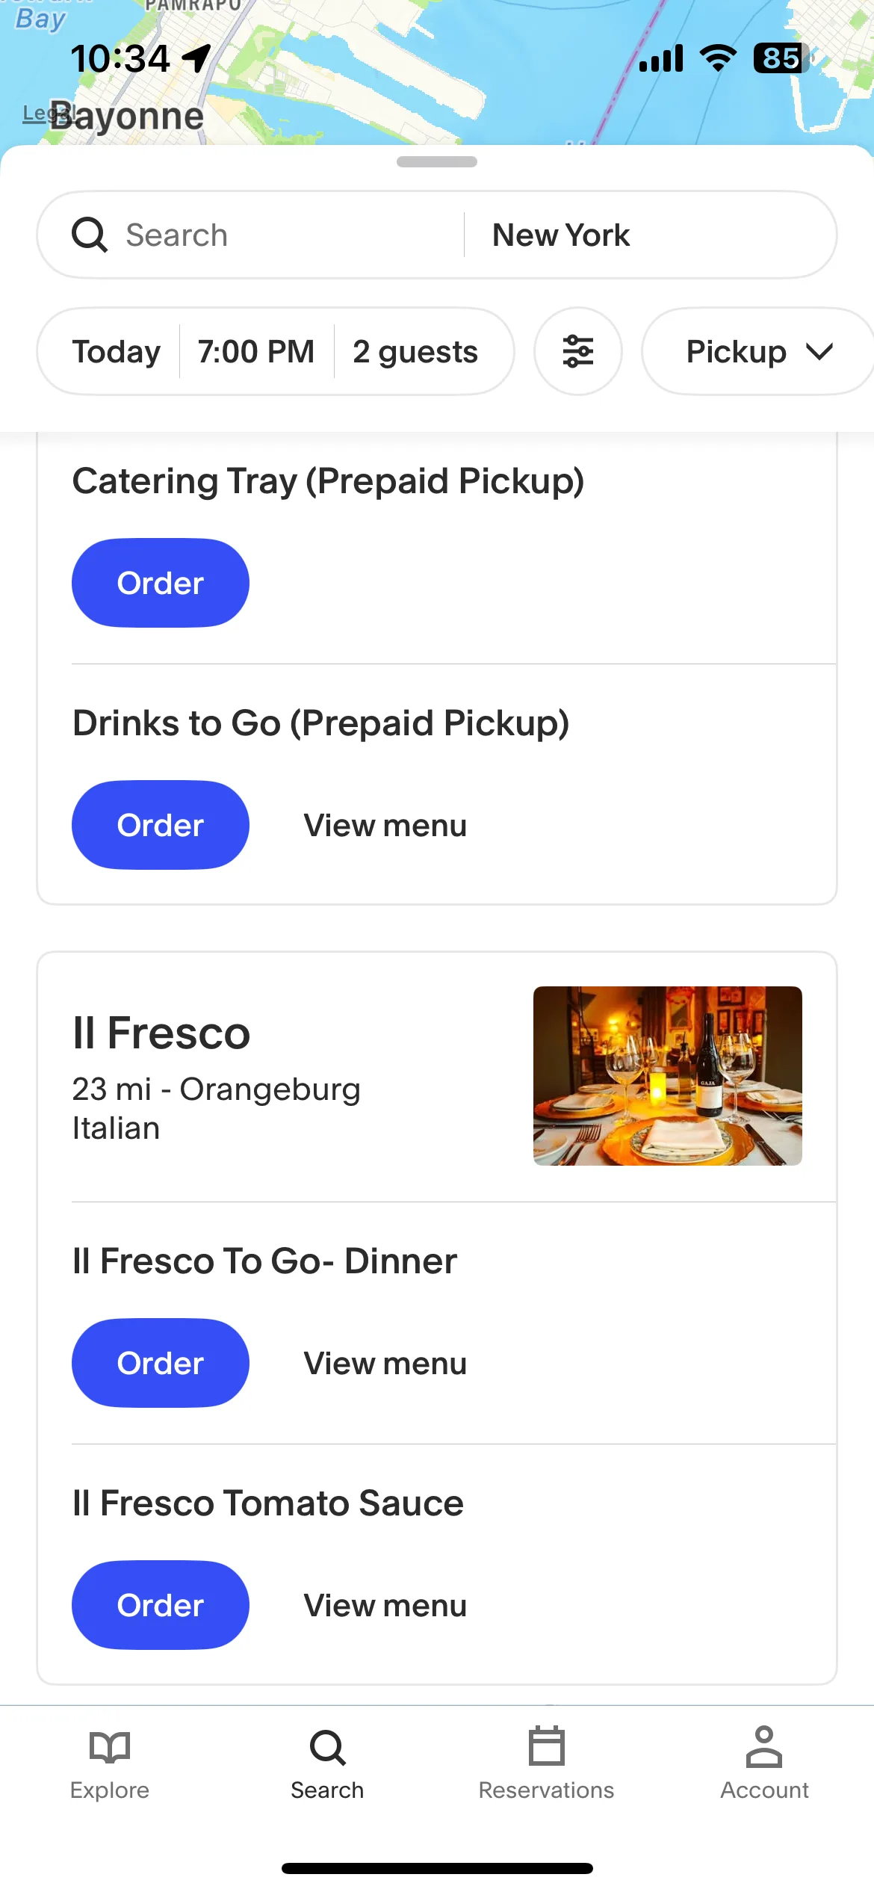Image resolution: width=874 pixels, height=1892 pixels.
Task: Change the New York location field
Action: pyautogui.click(x=650, y=235)
